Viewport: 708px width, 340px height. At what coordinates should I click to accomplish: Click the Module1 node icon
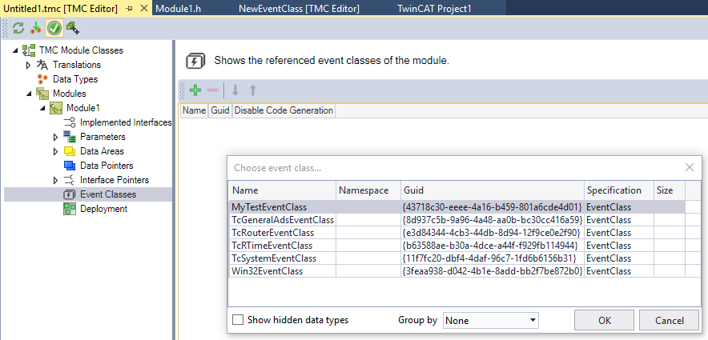(x=56, y=108)
